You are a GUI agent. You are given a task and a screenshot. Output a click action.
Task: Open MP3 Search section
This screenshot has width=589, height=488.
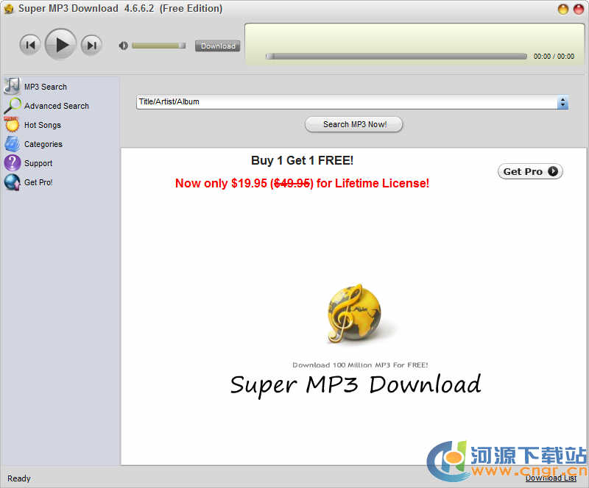pos(46,87)
